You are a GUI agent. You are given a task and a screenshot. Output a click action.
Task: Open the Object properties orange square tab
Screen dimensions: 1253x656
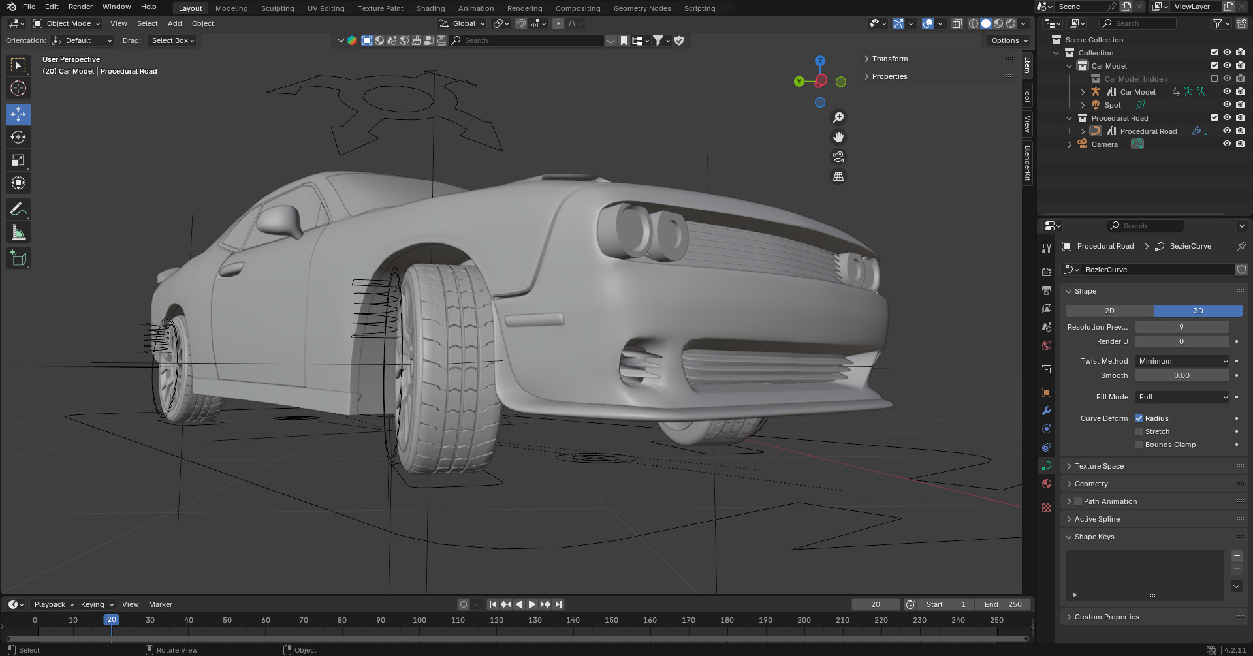[1047, 392]
